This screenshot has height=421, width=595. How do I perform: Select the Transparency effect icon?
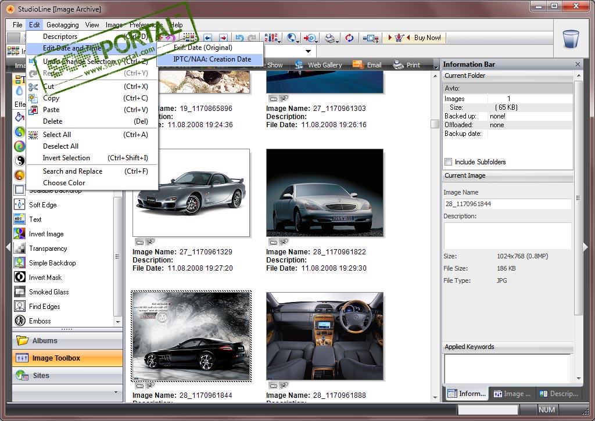[19, 248]
